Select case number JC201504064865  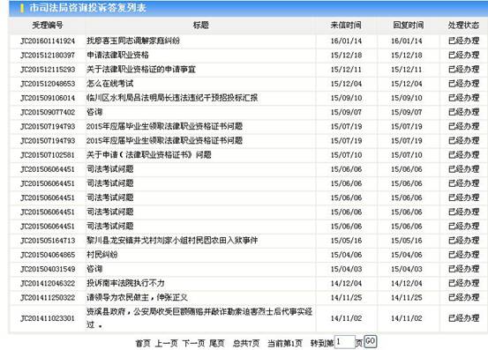click(48, 255)
